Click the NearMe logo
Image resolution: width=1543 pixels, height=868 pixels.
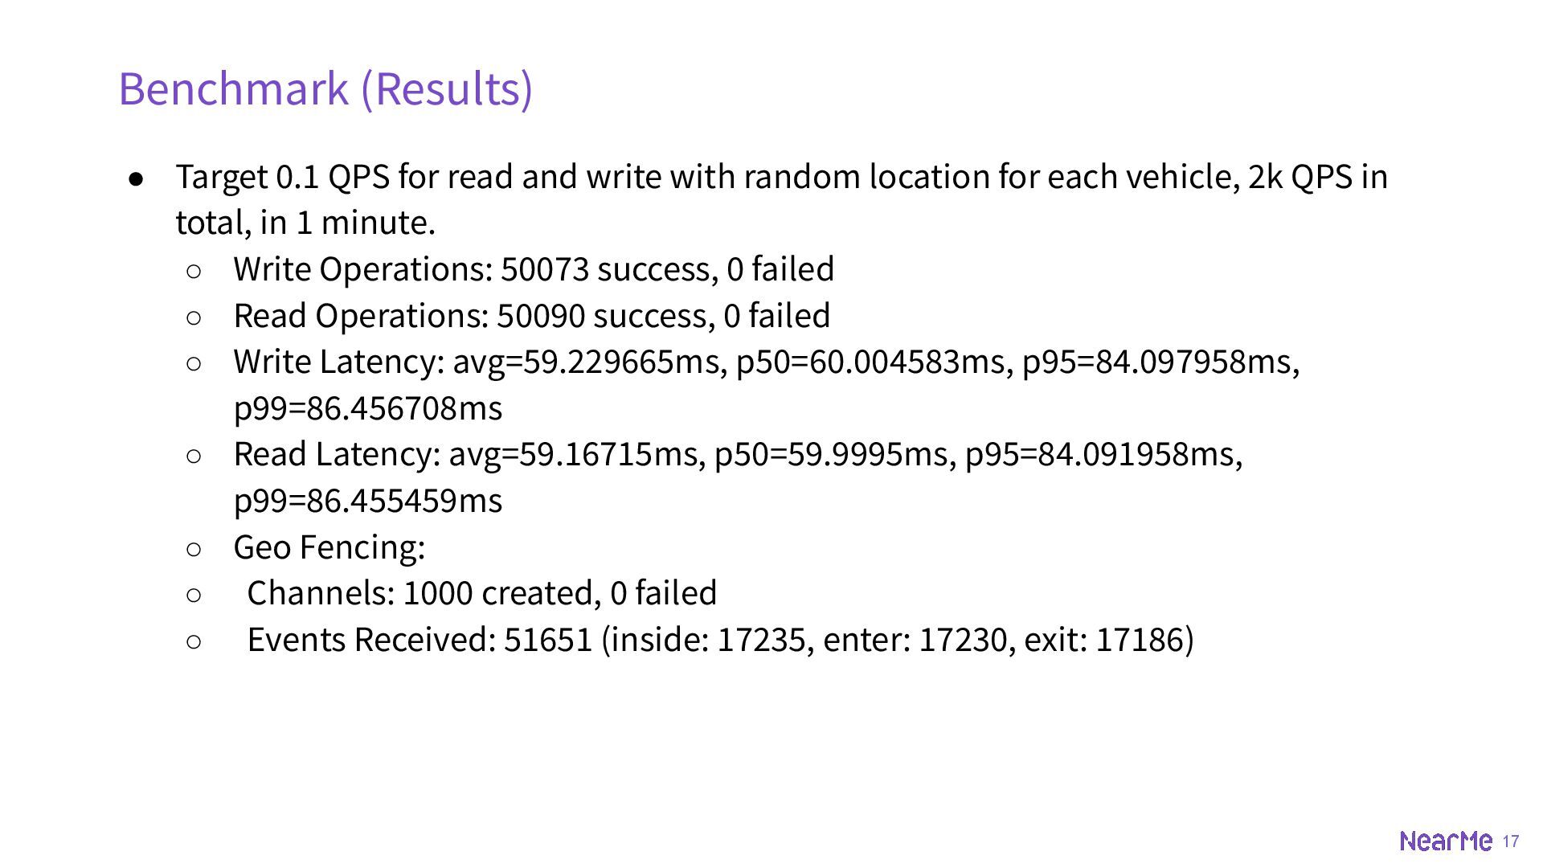[1445, 841]
